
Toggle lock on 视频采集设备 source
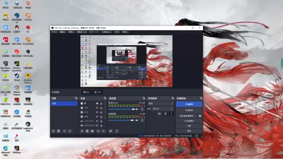(101, 125)
